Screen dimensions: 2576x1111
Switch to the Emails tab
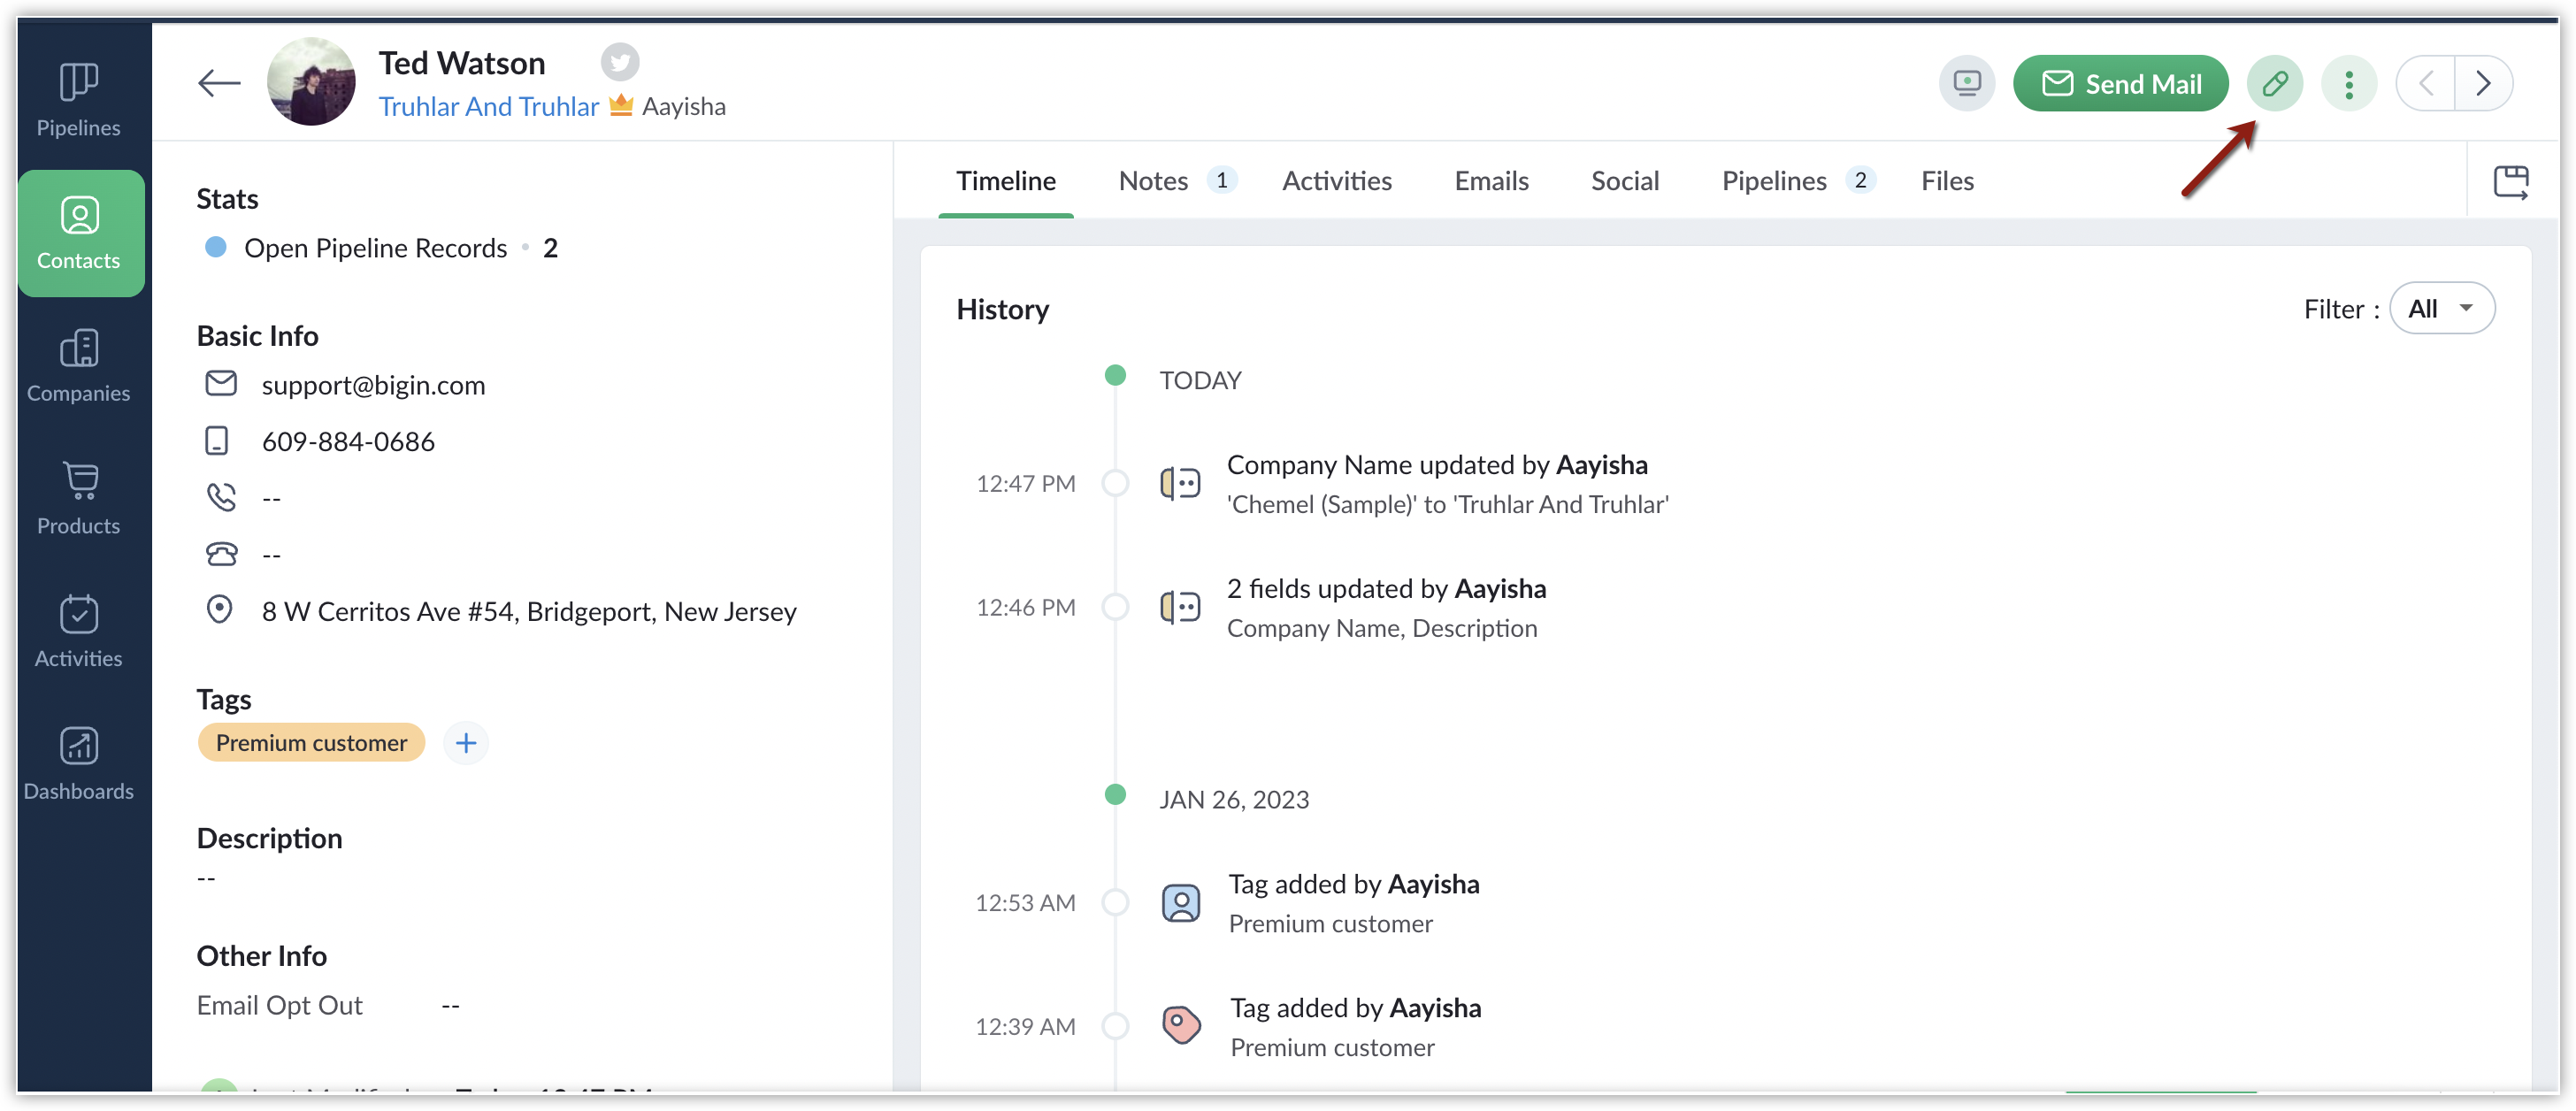click(x=1491, y=181)
